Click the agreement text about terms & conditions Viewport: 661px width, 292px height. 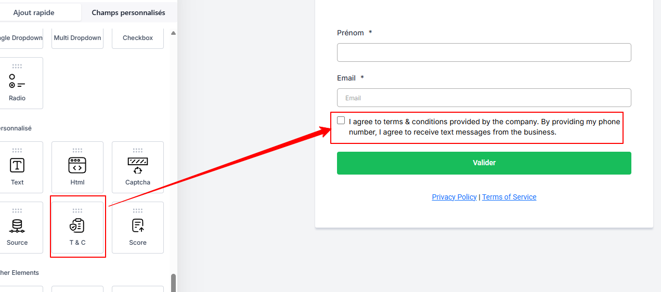click(484, 127)
